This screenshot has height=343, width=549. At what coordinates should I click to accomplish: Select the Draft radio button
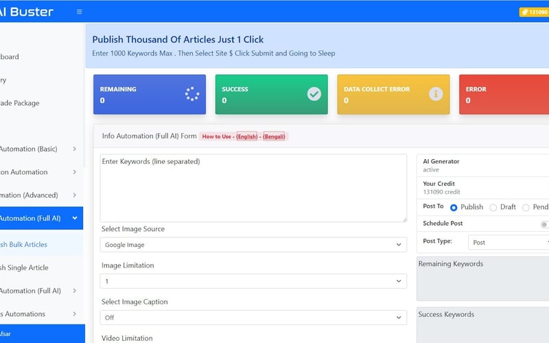pos(493,208)
